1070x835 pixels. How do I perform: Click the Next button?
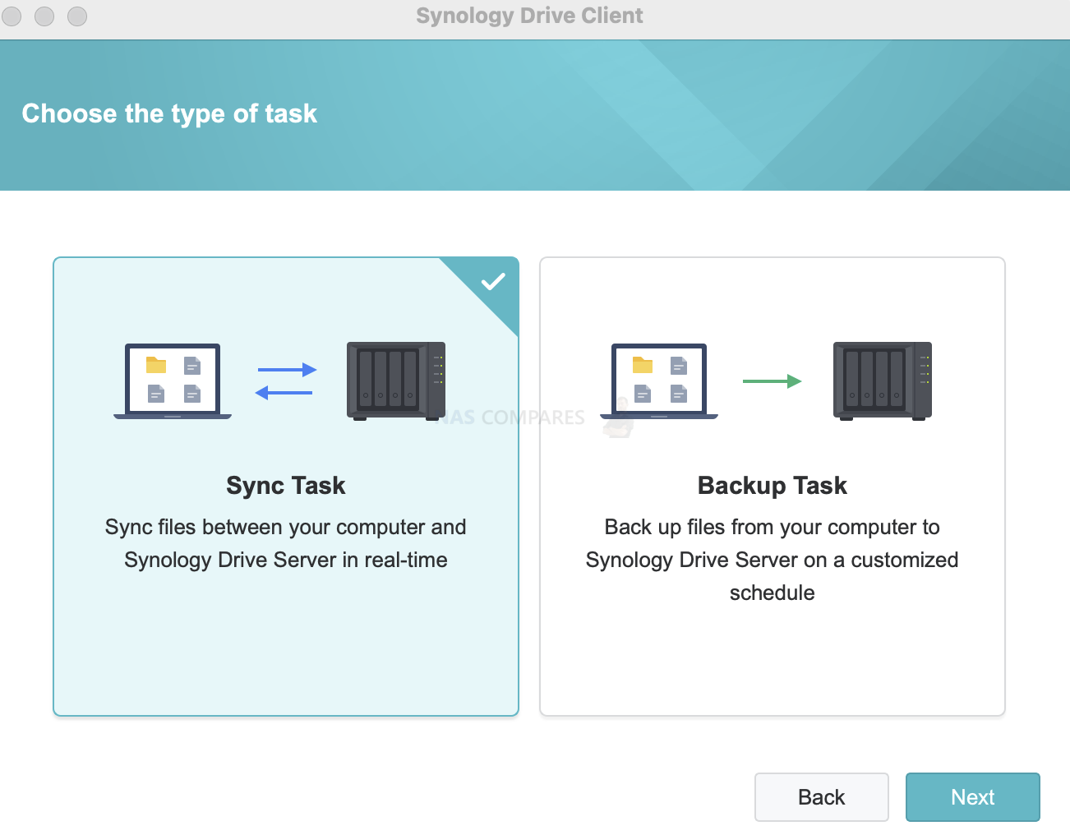(973, 797)
